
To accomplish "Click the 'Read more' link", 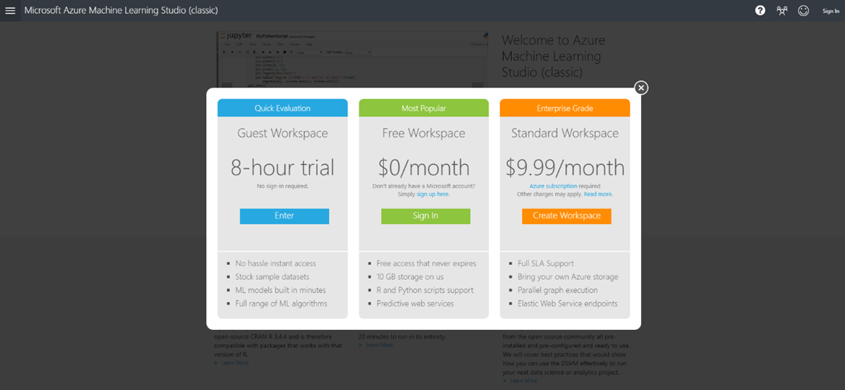I will [x=598, y=194].
